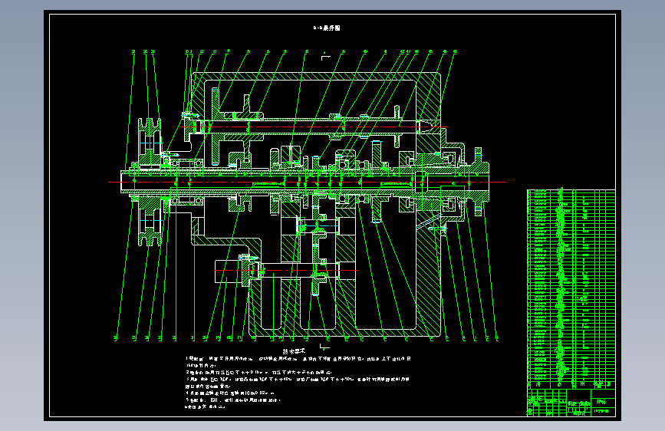Click the "技术要求" heading below the drawing

tap(294, 351)
